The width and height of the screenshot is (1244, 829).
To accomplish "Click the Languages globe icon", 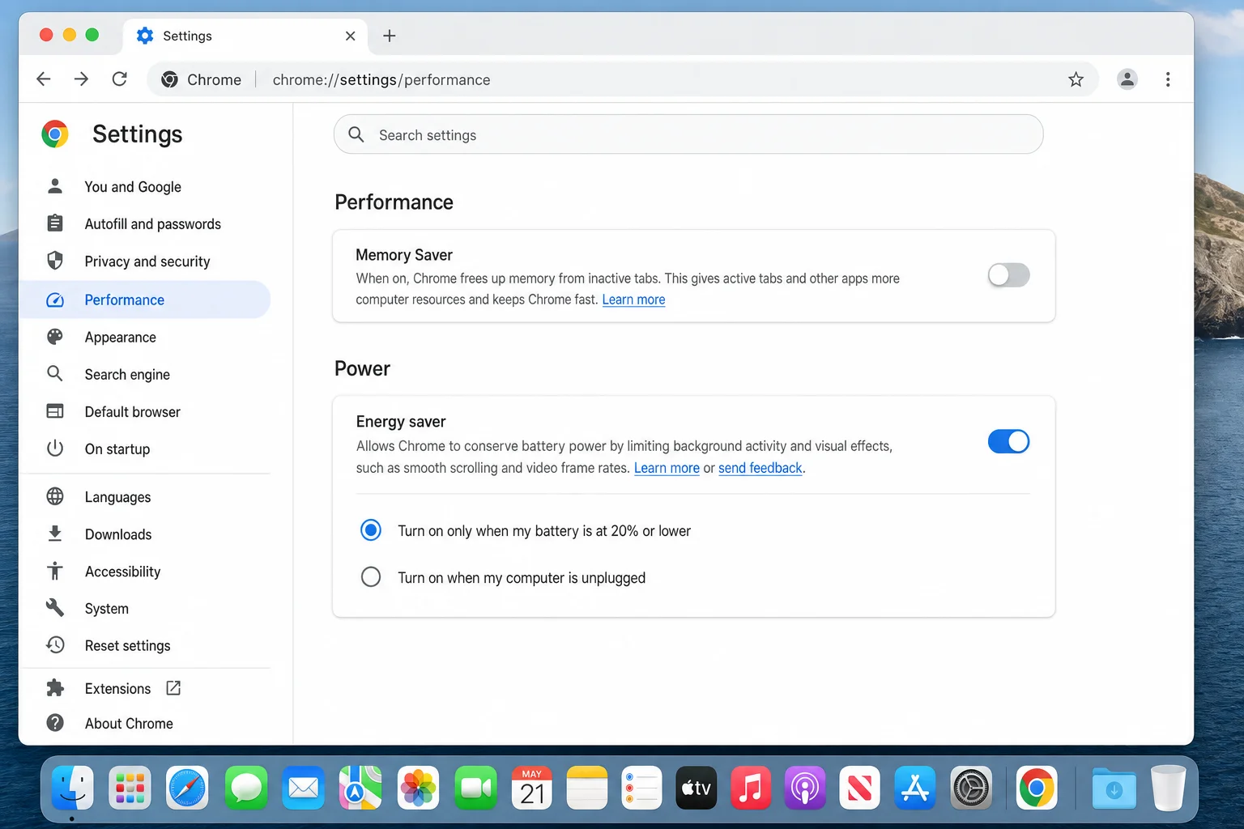I will point(55,496).
